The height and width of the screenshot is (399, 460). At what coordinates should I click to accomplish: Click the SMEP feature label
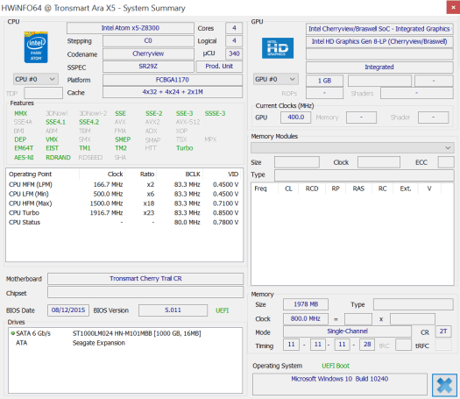pyautogui.click(x=123, y=139)
